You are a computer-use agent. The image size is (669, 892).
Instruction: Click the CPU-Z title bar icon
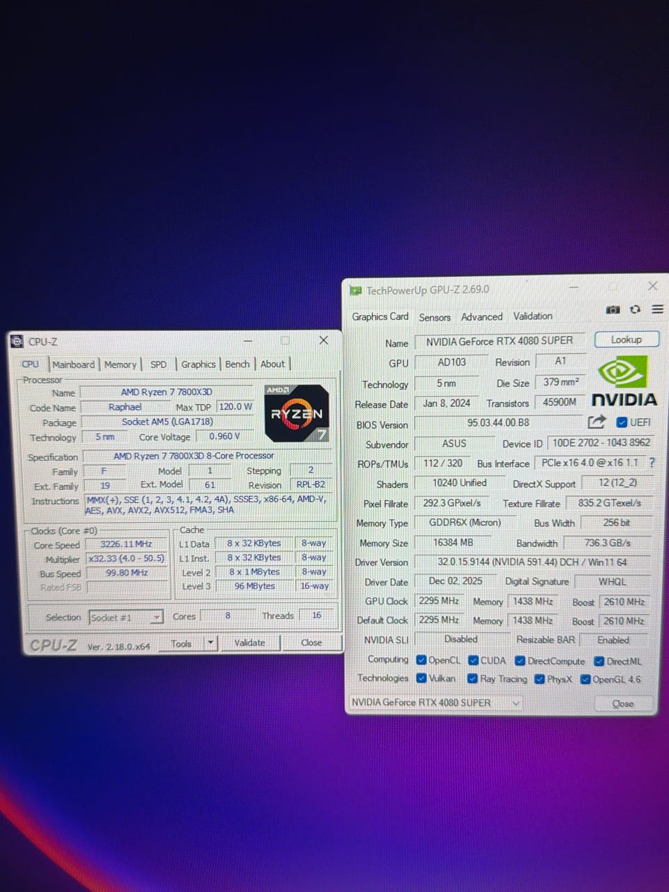tap(17, 341)
